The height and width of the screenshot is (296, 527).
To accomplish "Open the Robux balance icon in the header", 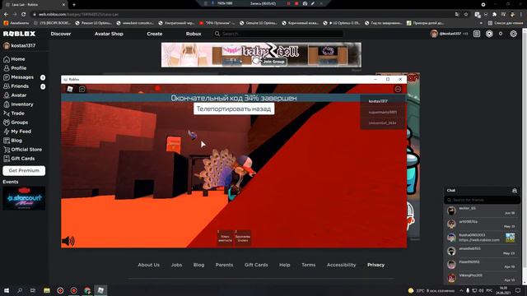I will 489,34.
